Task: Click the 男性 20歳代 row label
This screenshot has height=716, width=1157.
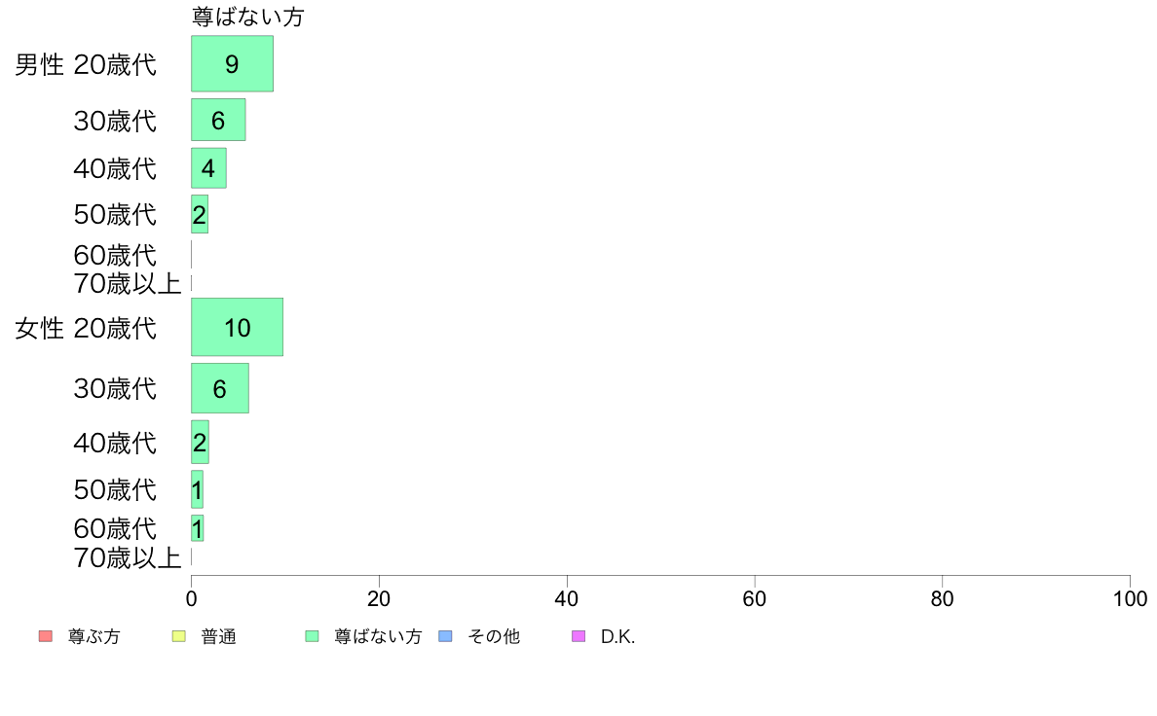Action: (x=86, y=65)
